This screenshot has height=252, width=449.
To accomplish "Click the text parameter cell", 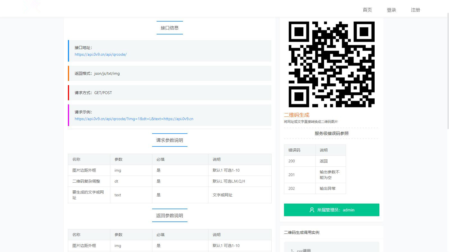I will tap(131, 195).
